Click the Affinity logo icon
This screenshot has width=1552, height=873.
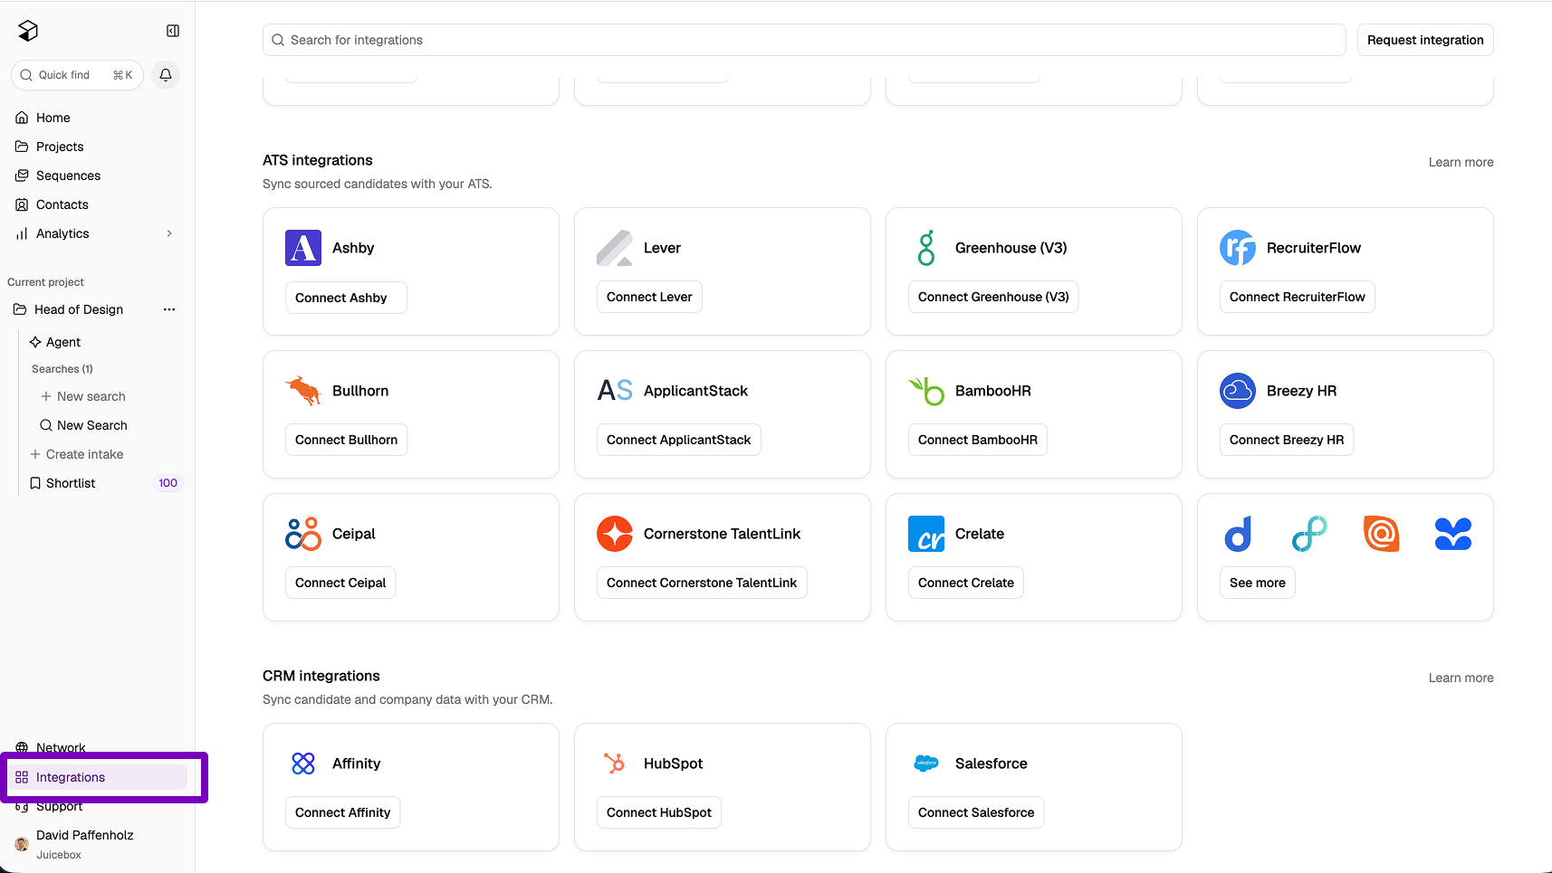point(303,764)
